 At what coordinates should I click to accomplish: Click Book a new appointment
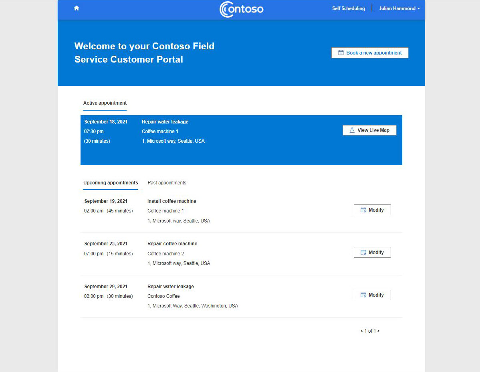(x=369, y=53)
